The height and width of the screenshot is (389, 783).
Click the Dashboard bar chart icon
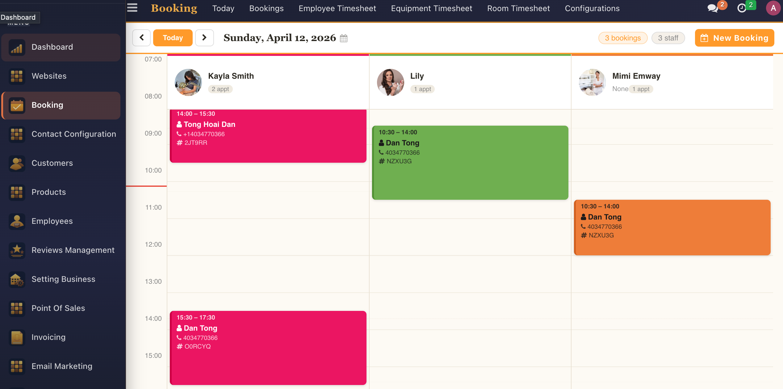click(17, 48)
